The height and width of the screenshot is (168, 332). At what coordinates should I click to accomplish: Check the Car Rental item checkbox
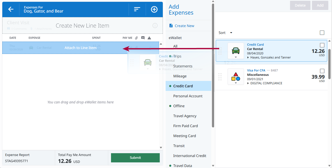click(x=322, y=45)
